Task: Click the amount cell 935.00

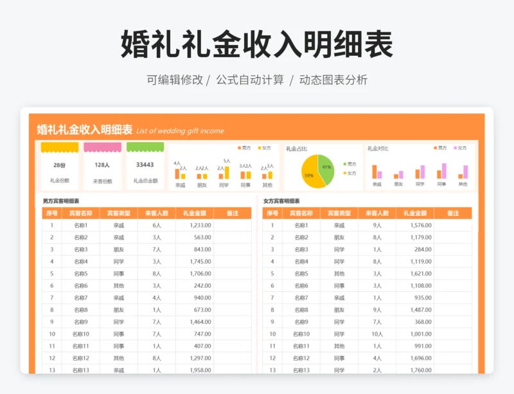Action: coord(415,298)
